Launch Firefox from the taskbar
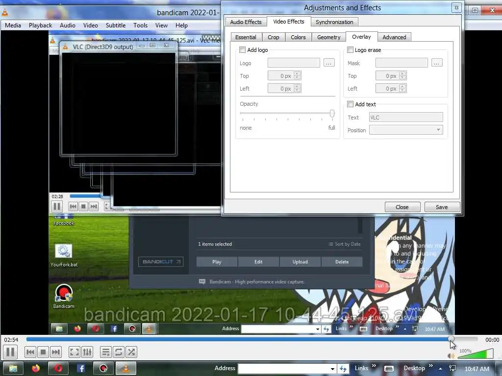502x376 pixels. point(36,368)
